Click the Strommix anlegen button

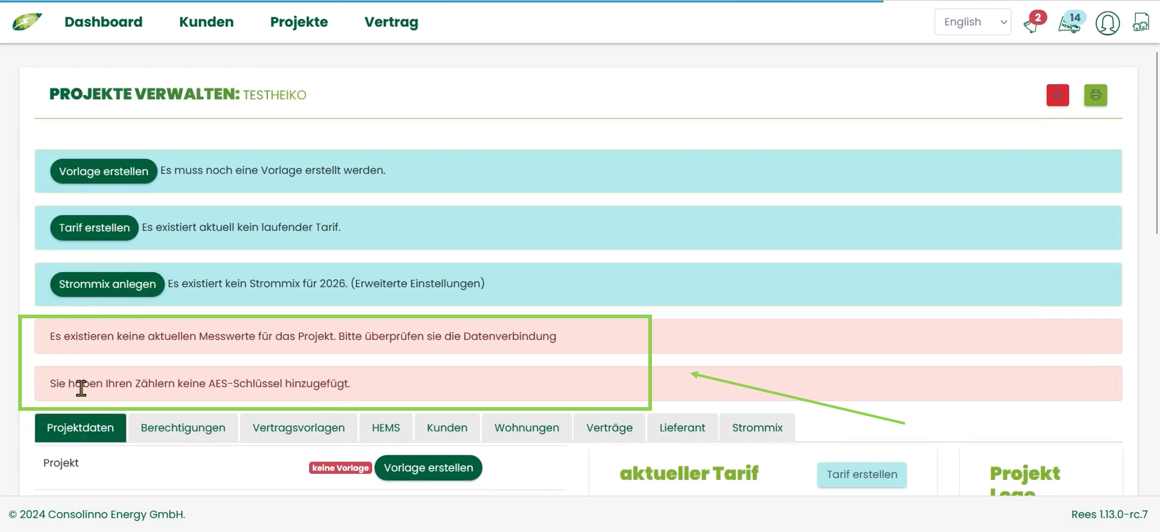[107, 284]
